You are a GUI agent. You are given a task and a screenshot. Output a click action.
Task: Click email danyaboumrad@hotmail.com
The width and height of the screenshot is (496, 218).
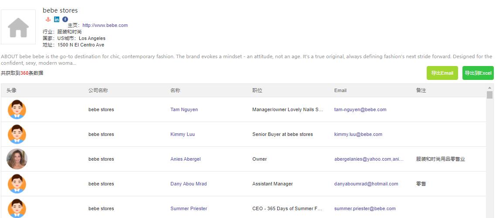pyautogui.click(x=366, y=184)
